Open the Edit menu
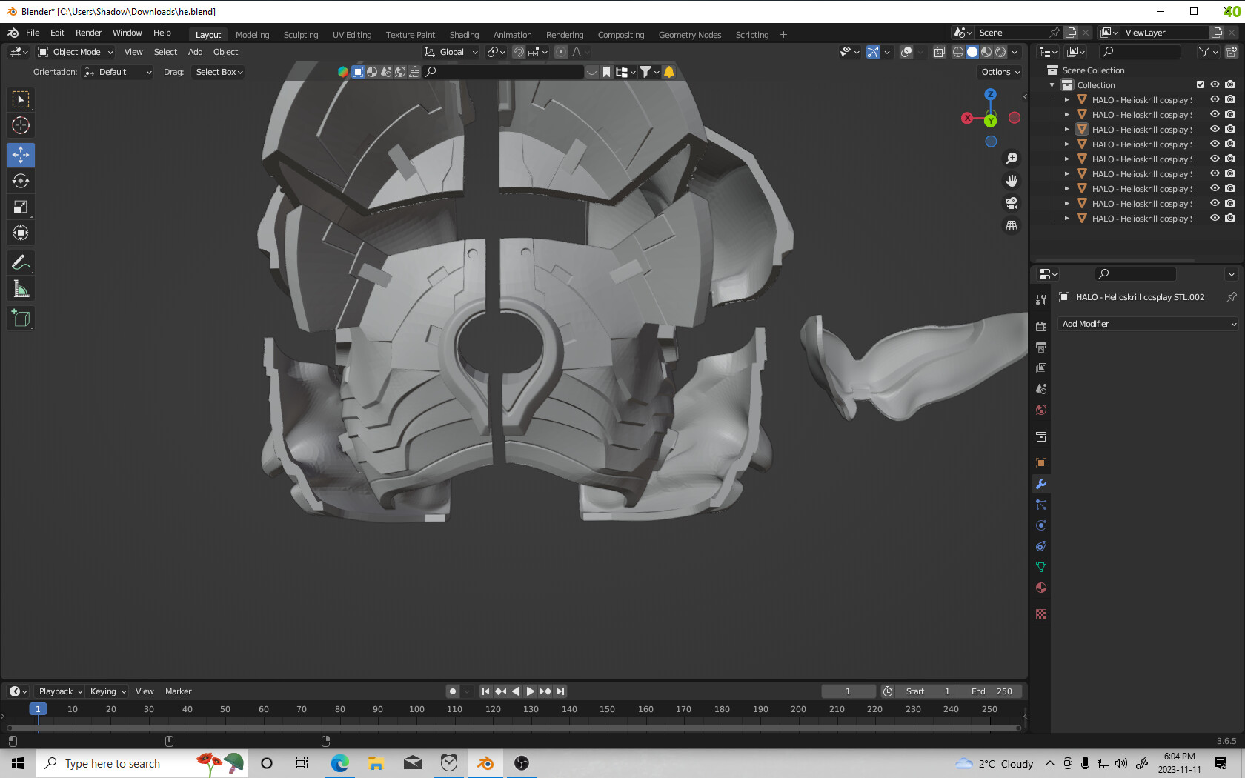 [x=57, y=33]
